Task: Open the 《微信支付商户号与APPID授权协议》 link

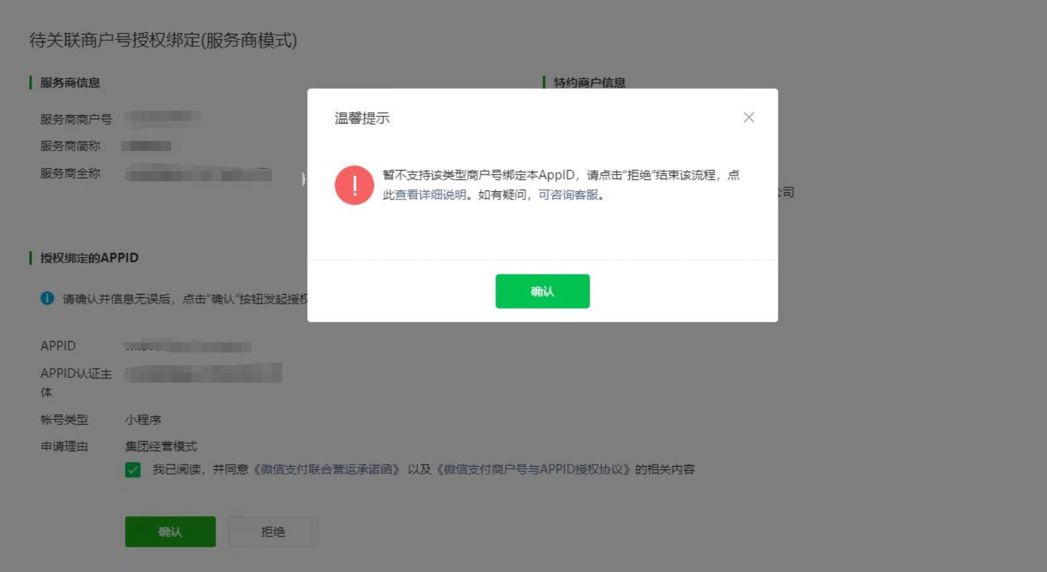Action: click(533, 469)
